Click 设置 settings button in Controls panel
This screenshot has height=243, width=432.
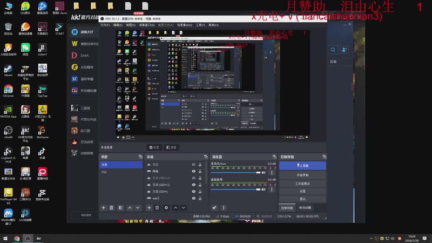point(302,191)
